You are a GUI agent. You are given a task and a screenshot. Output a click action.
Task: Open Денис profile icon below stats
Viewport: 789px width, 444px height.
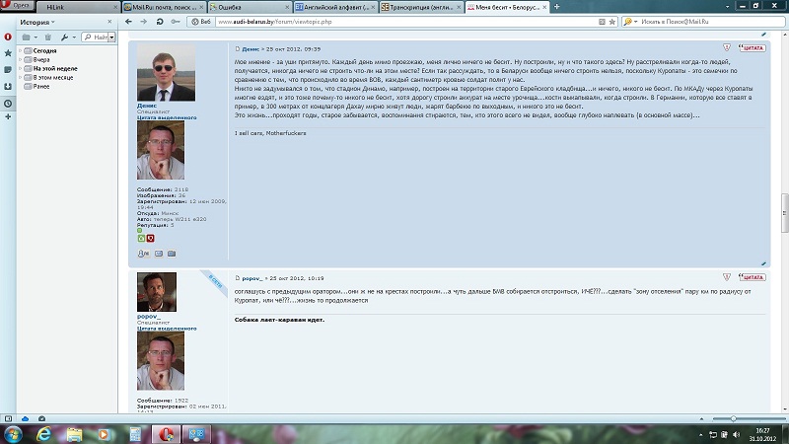pos(143,254)
